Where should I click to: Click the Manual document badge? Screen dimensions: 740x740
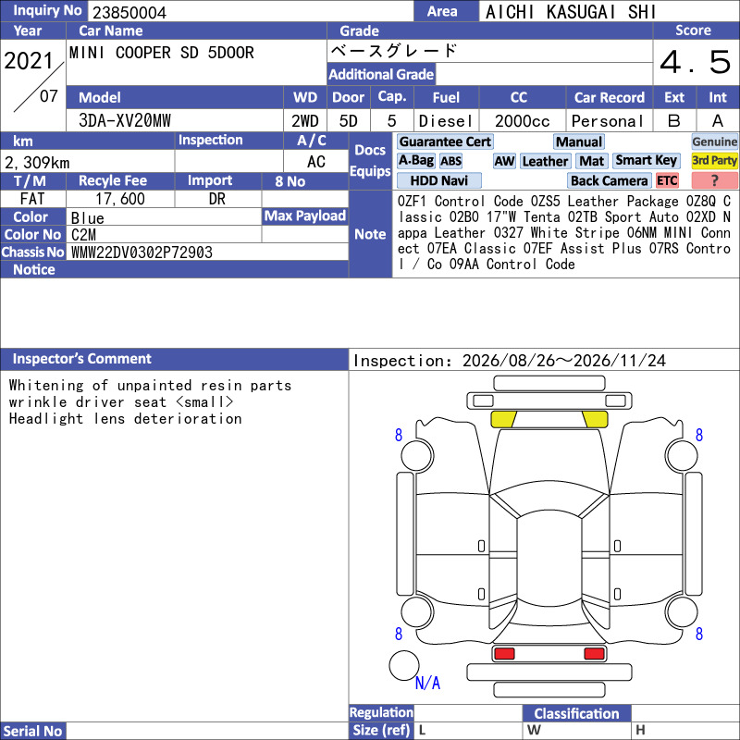(x=579, y=142)
